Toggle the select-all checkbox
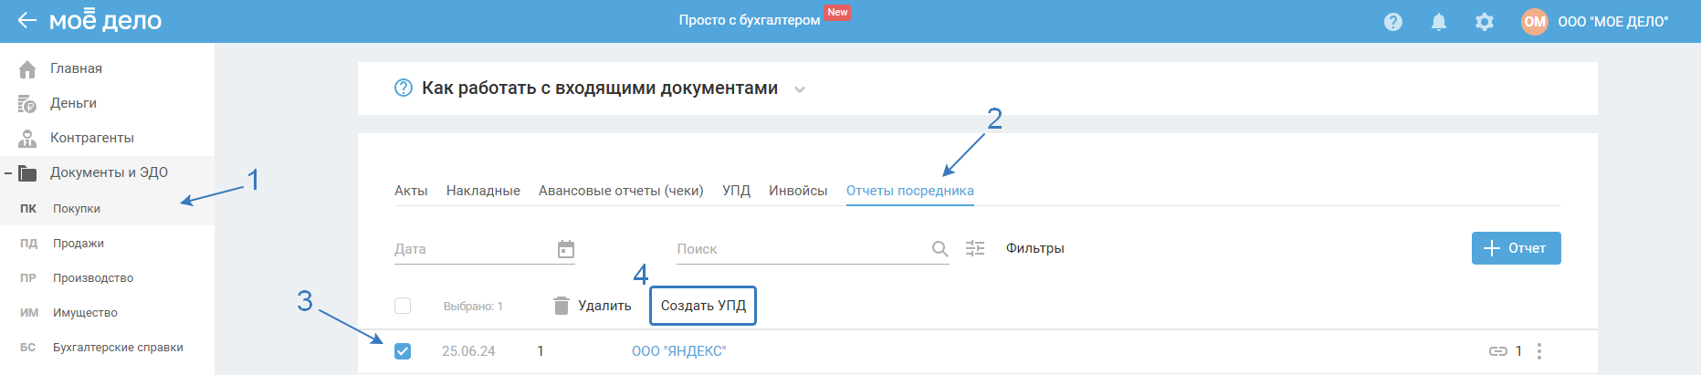Image resolution: width=1701 pixels, height=375 pixels. (403, 306)
